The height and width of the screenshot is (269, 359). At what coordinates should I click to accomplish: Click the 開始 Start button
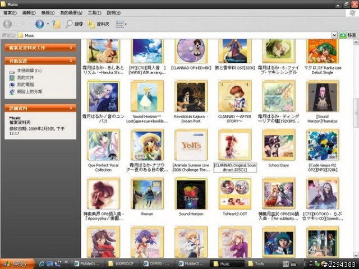tap(17, 264)
